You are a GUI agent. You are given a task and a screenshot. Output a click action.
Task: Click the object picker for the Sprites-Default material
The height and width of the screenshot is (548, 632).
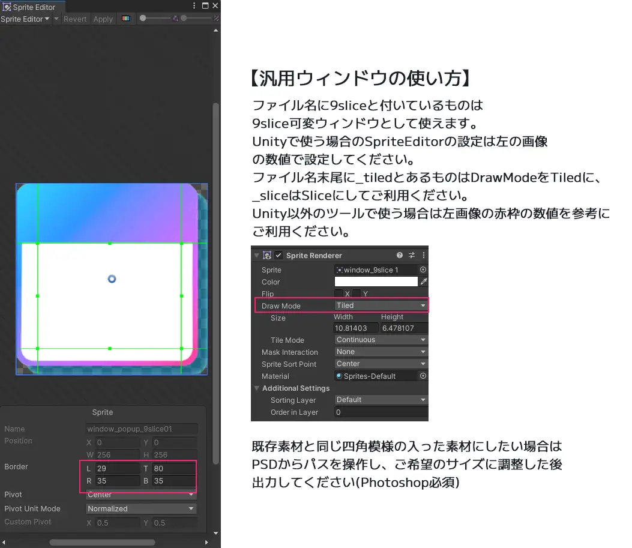[424, 376]
